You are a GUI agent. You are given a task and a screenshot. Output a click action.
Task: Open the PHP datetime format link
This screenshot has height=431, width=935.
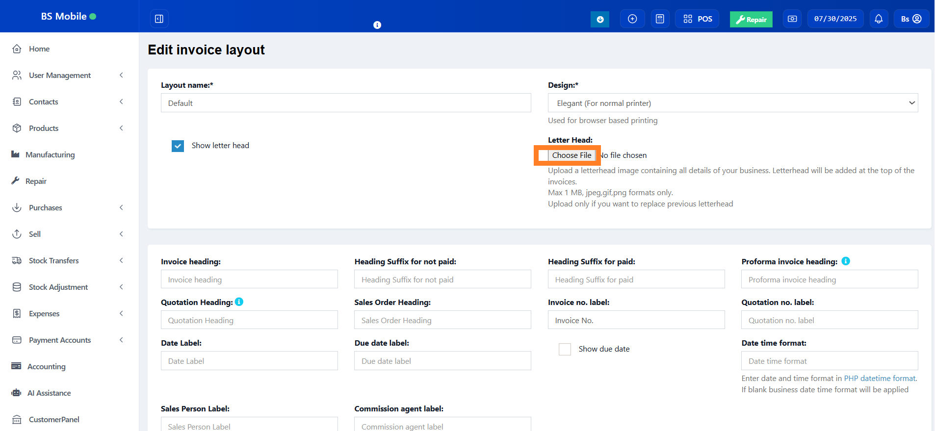click(x=880, y=379)
